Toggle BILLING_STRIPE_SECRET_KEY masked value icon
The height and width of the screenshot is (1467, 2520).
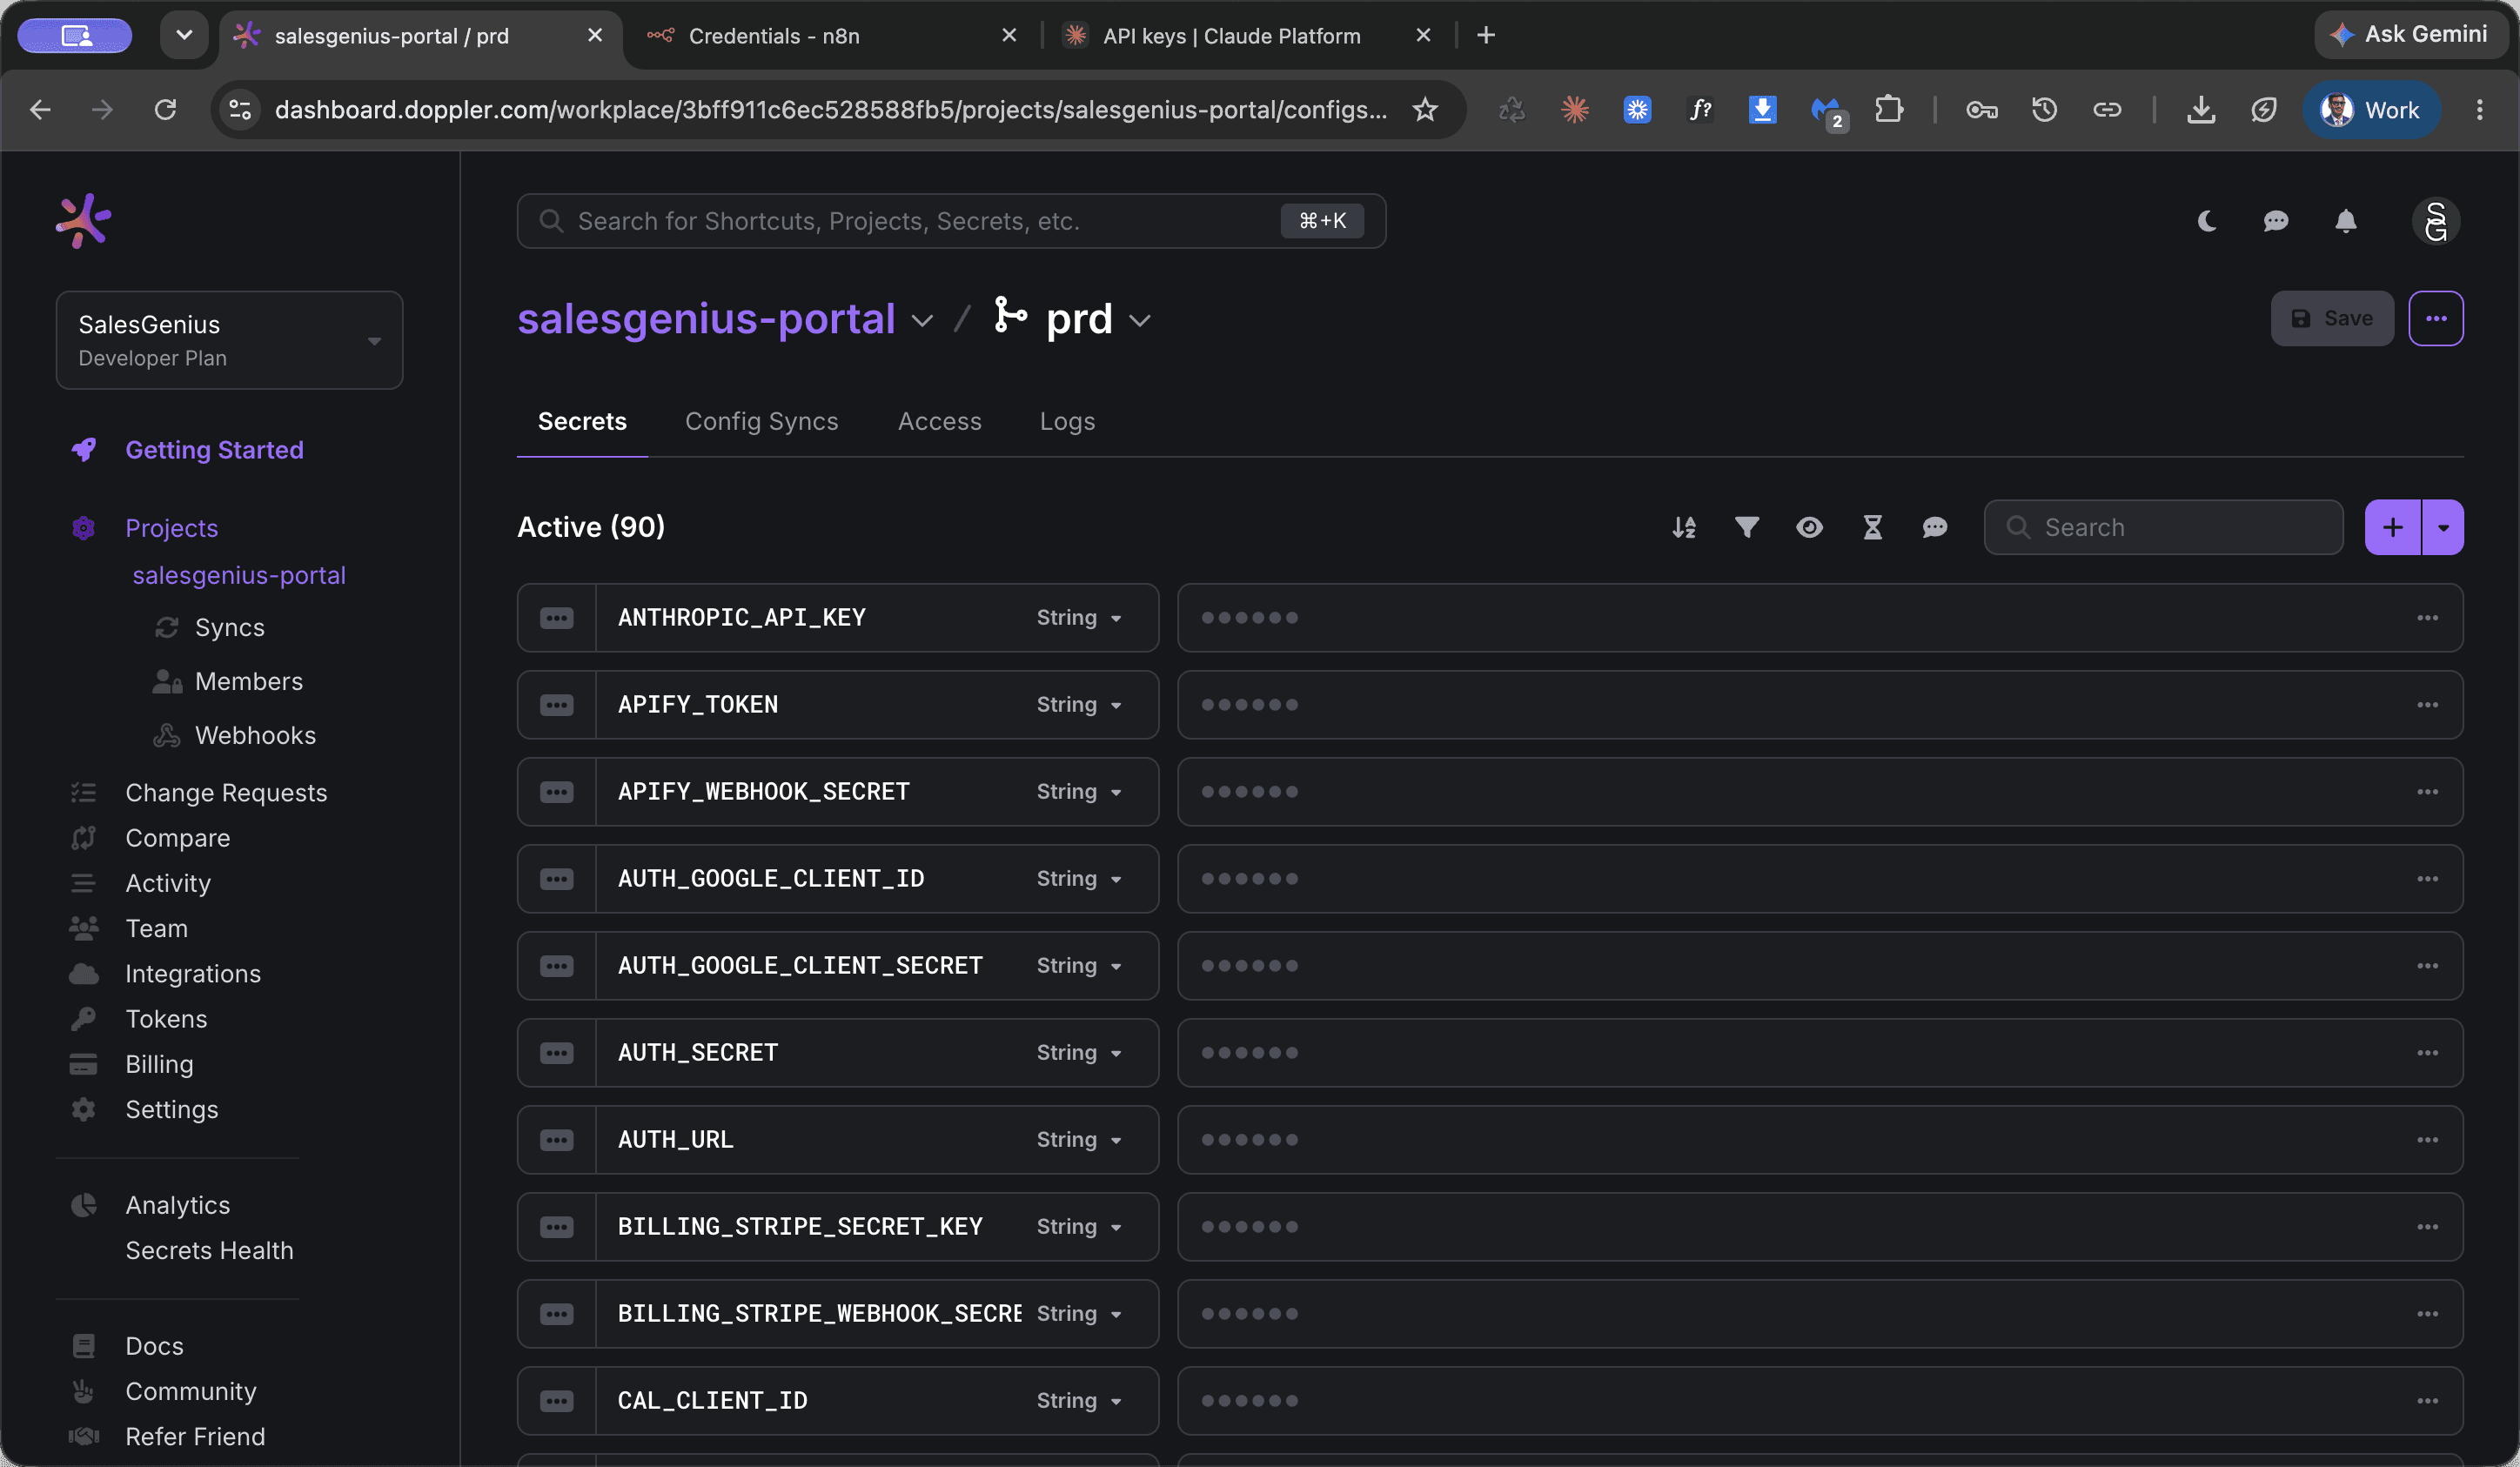click(556, 1227)
